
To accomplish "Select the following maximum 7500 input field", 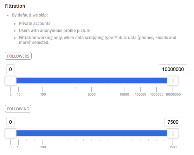I will click(x=173, y=122).
